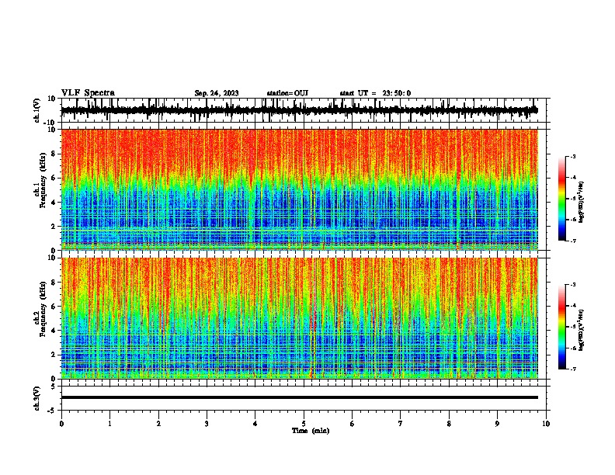Click time axis tick label '8'
Image resolution: width=615 pixels, height=475 pixels.
pos(449,424)
